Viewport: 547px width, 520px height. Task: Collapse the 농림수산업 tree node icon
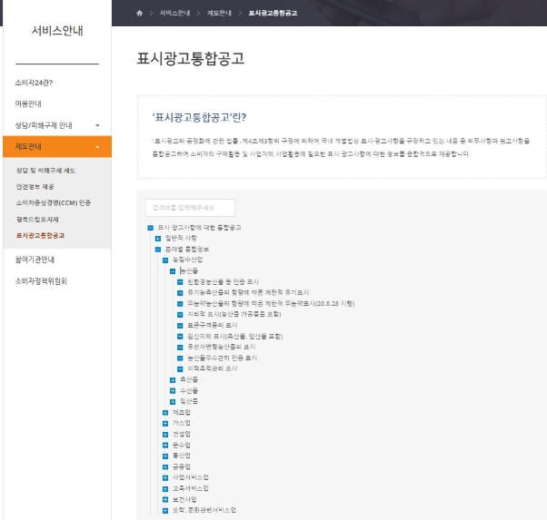(x=164, y=260)
